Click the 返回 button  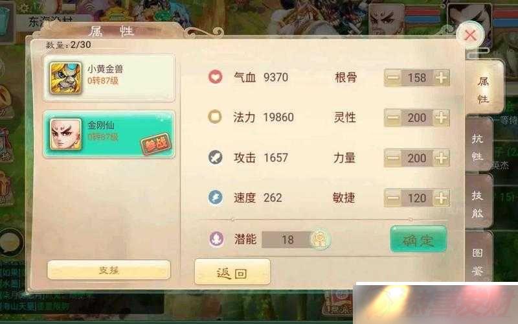coord(232,272)
